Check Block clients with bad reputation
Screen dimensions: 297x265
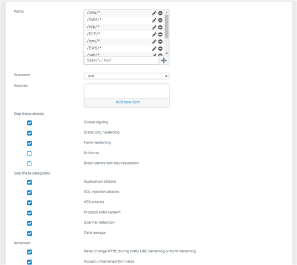(29, 163)
